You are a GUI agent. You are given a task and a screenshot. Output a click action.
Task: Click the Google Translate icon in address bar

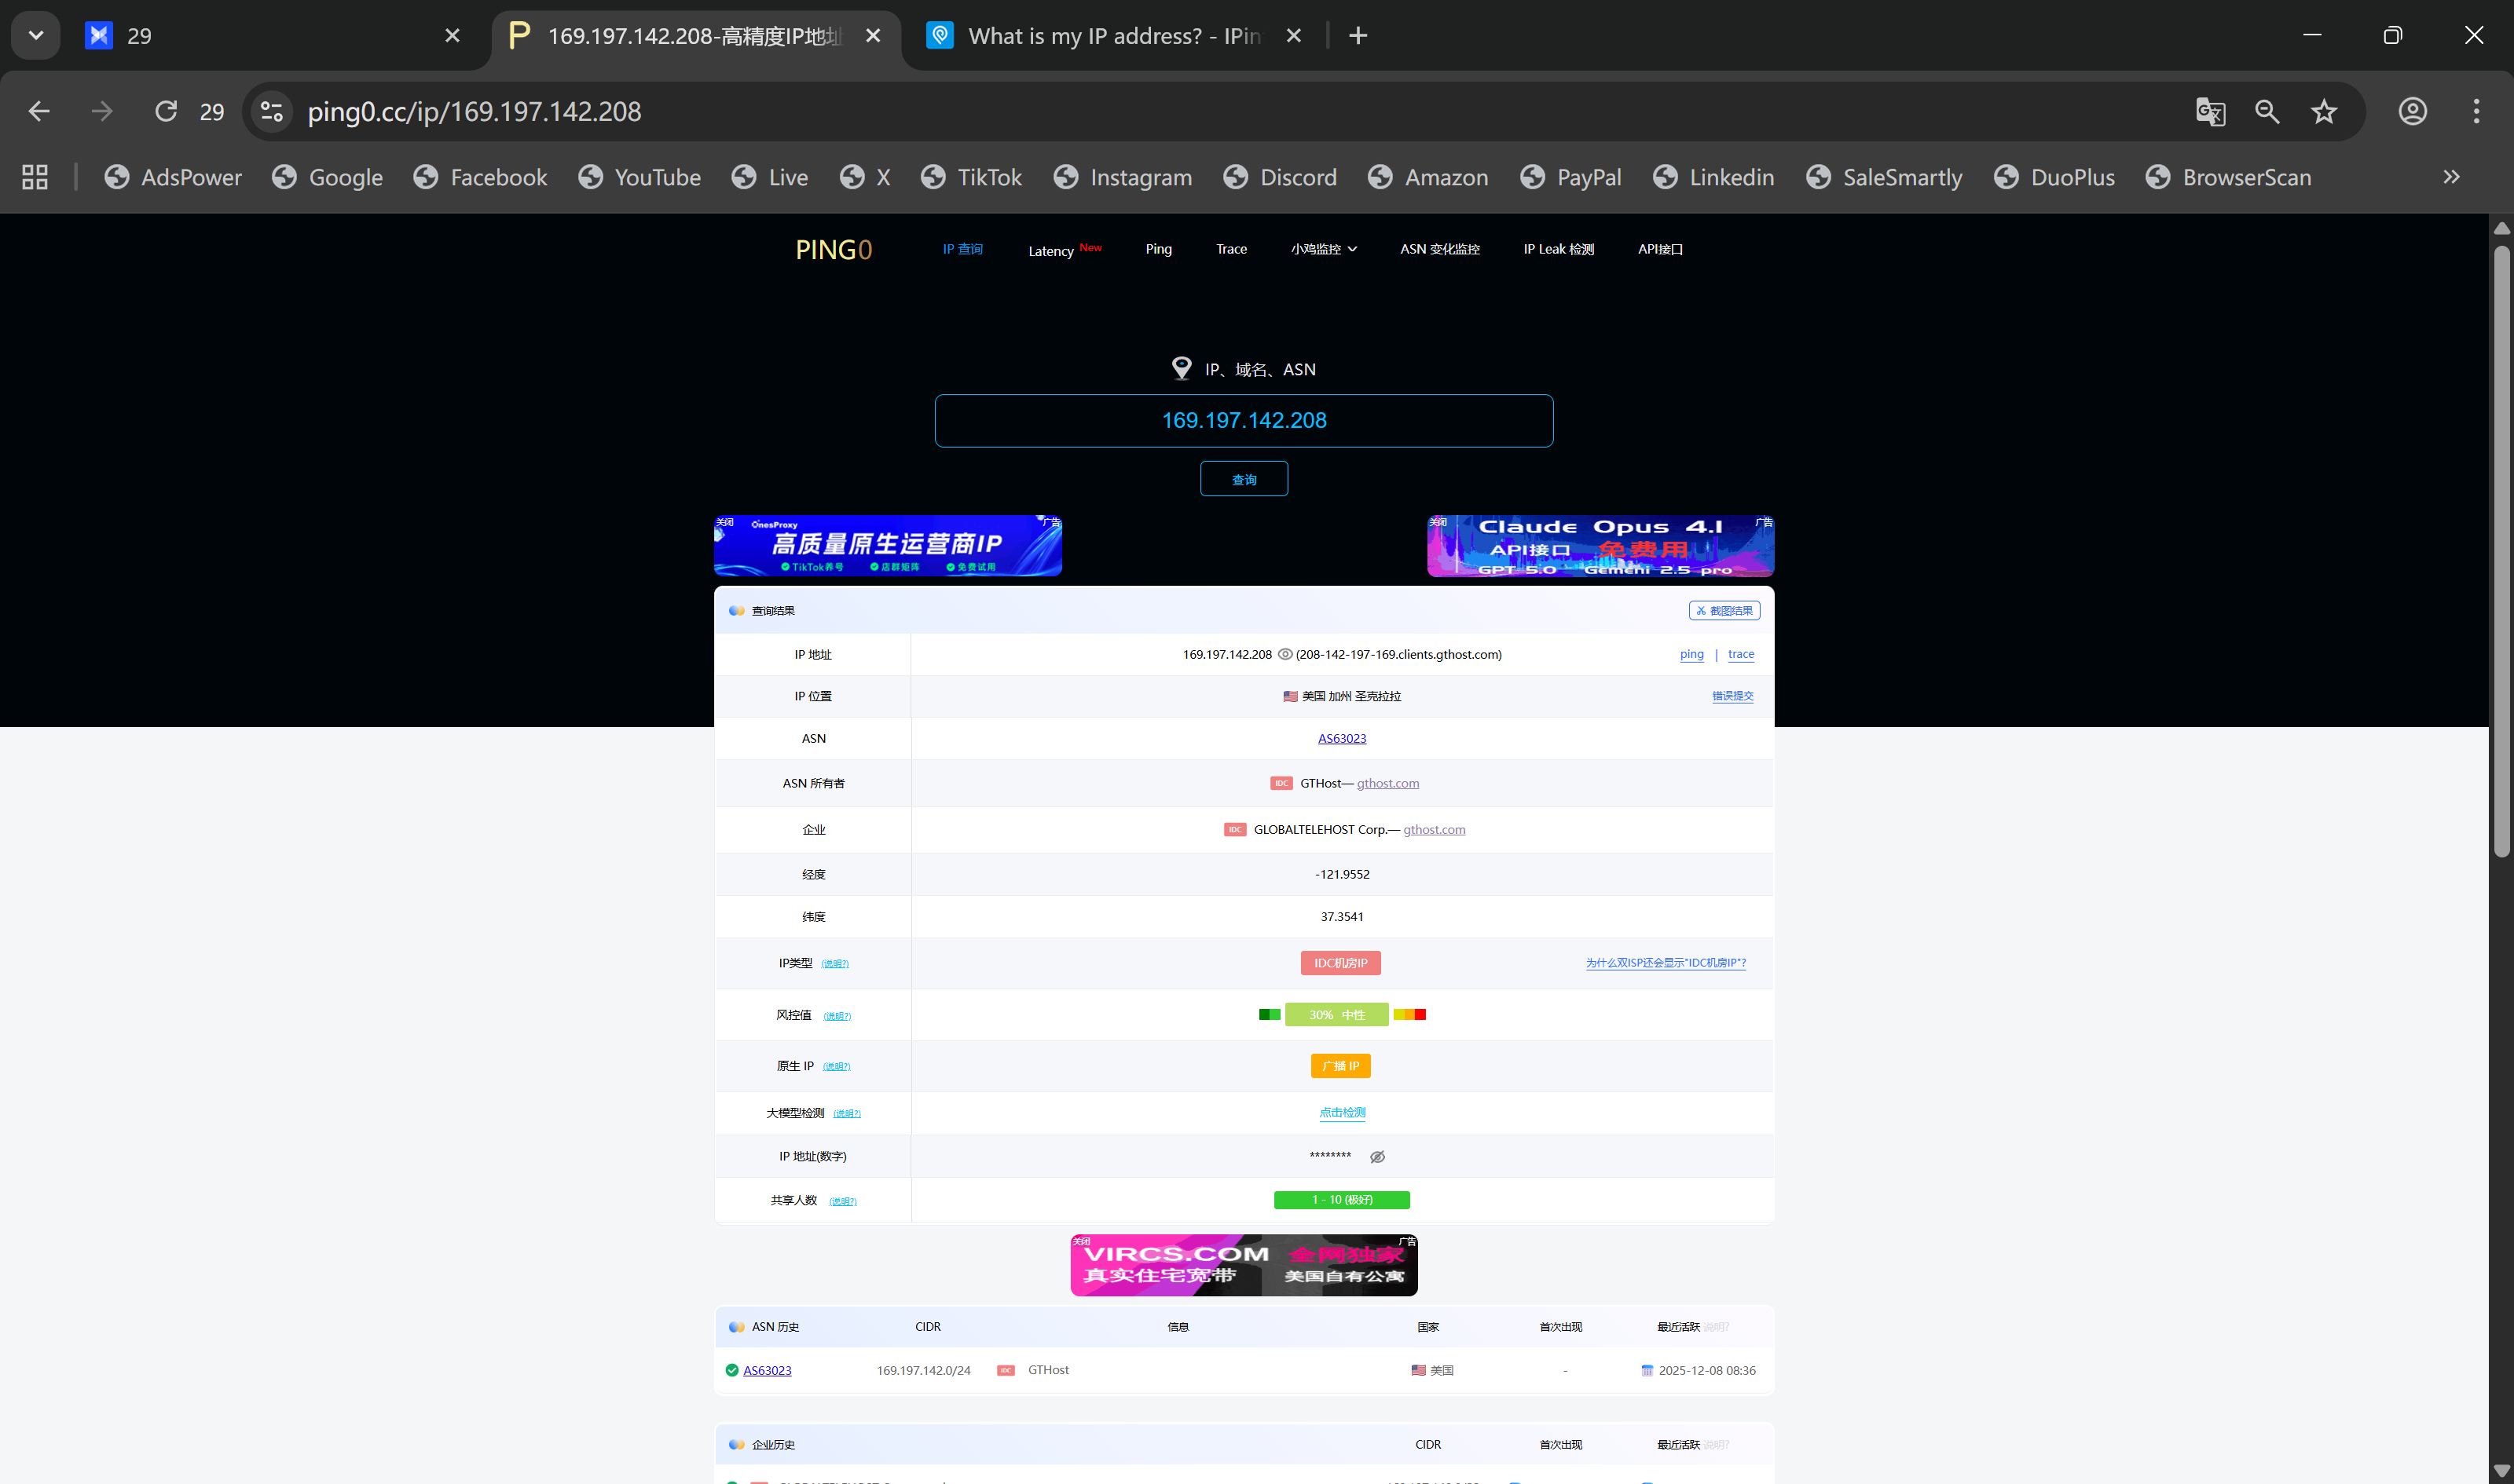2209,111
